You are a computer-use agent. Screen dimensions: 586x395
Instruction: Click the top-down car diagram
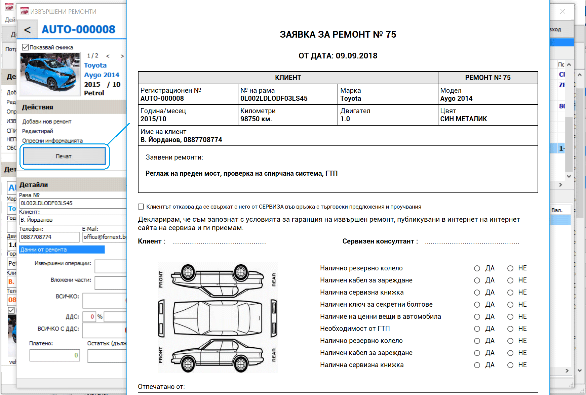[x=217, y=318]
